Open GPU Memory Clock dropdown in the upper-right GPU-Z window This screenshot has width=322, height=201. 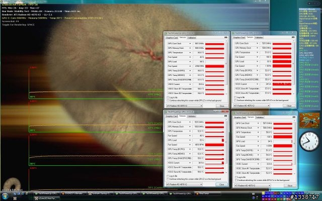click(x=257, y=48)
